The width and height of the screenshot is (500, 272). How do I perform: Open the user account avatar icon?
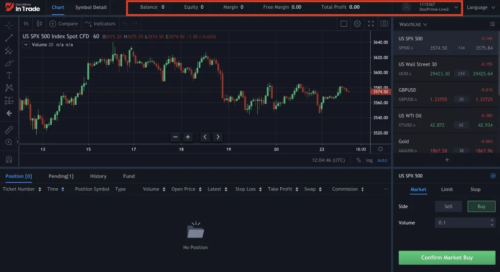click(406, 7)
